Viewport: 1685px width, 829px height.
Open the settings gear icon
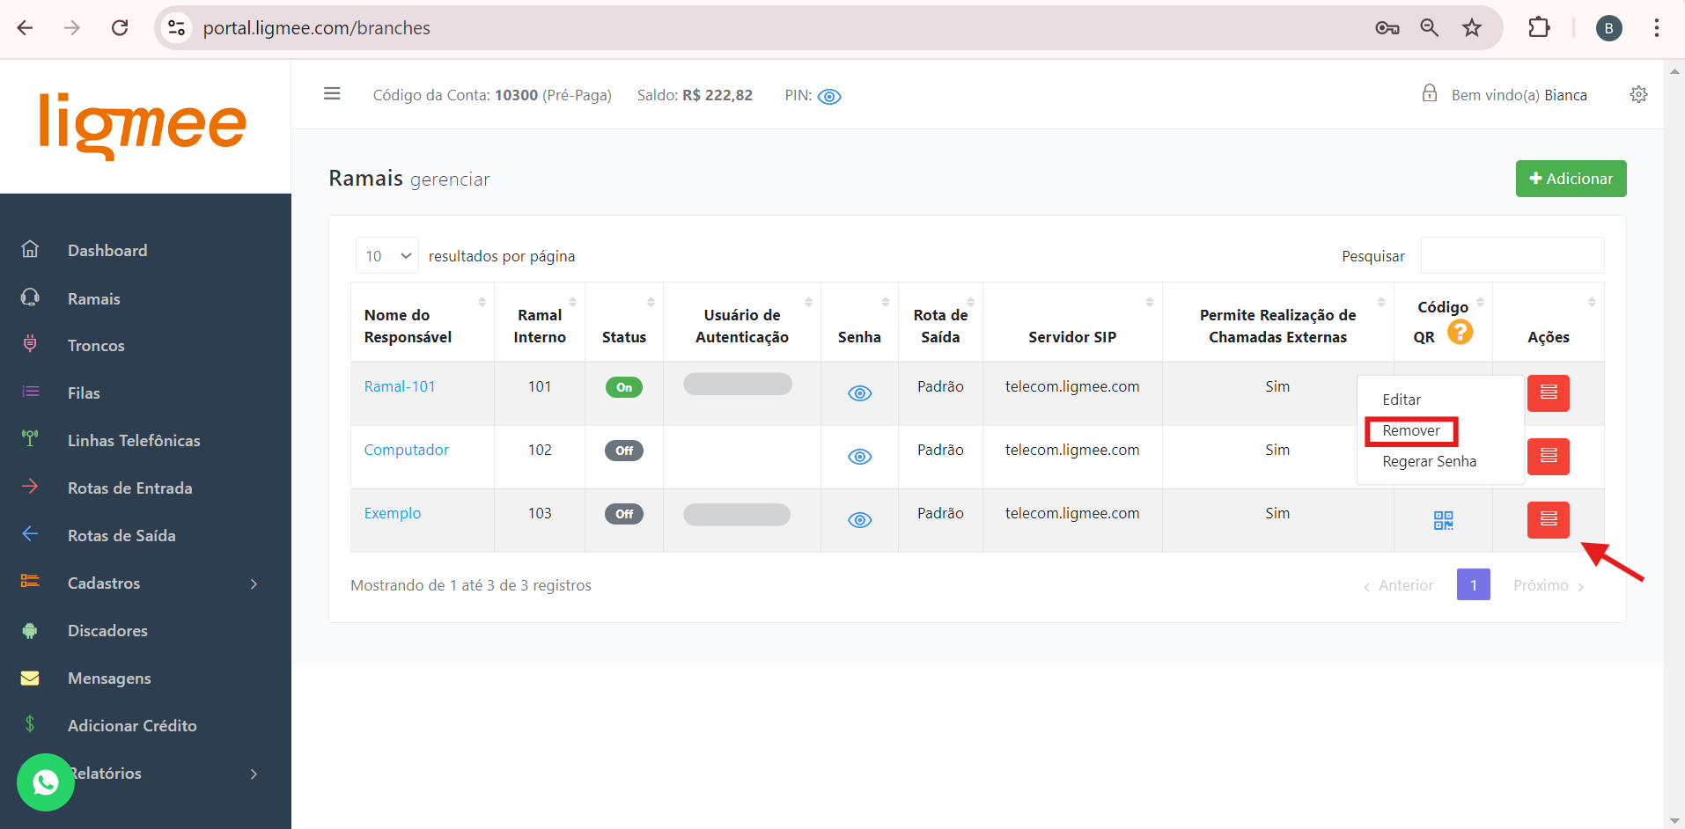tap(1638, 94)
